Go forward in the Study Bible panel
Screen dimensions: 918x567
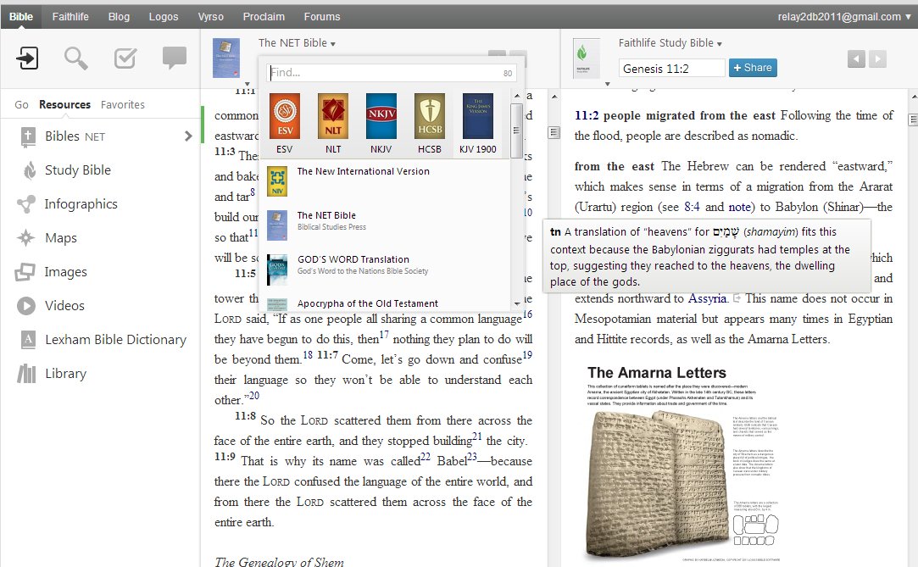click(877, 58)
